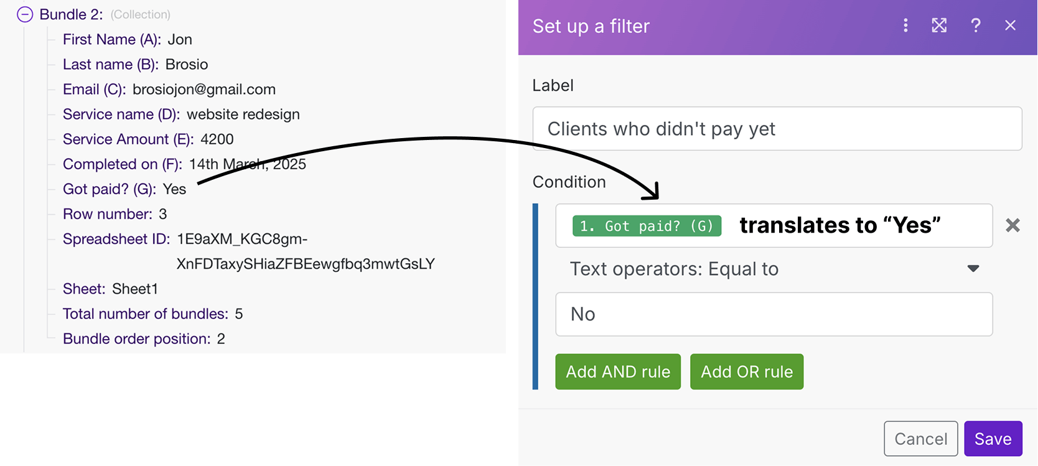Click the dropdown arrow beside Equal to
1038x466 pixels.
click(x=973, y=269)
